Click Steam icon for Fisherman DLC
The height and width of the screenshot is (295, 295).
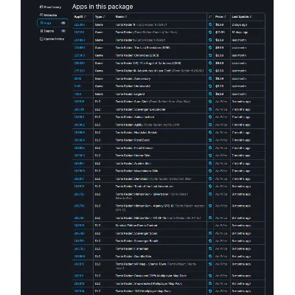[x=210, y=249]
